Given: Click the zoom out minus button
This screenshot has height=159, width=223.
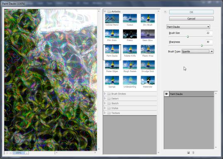Looking at the screenshot, I should click(7, 153).
